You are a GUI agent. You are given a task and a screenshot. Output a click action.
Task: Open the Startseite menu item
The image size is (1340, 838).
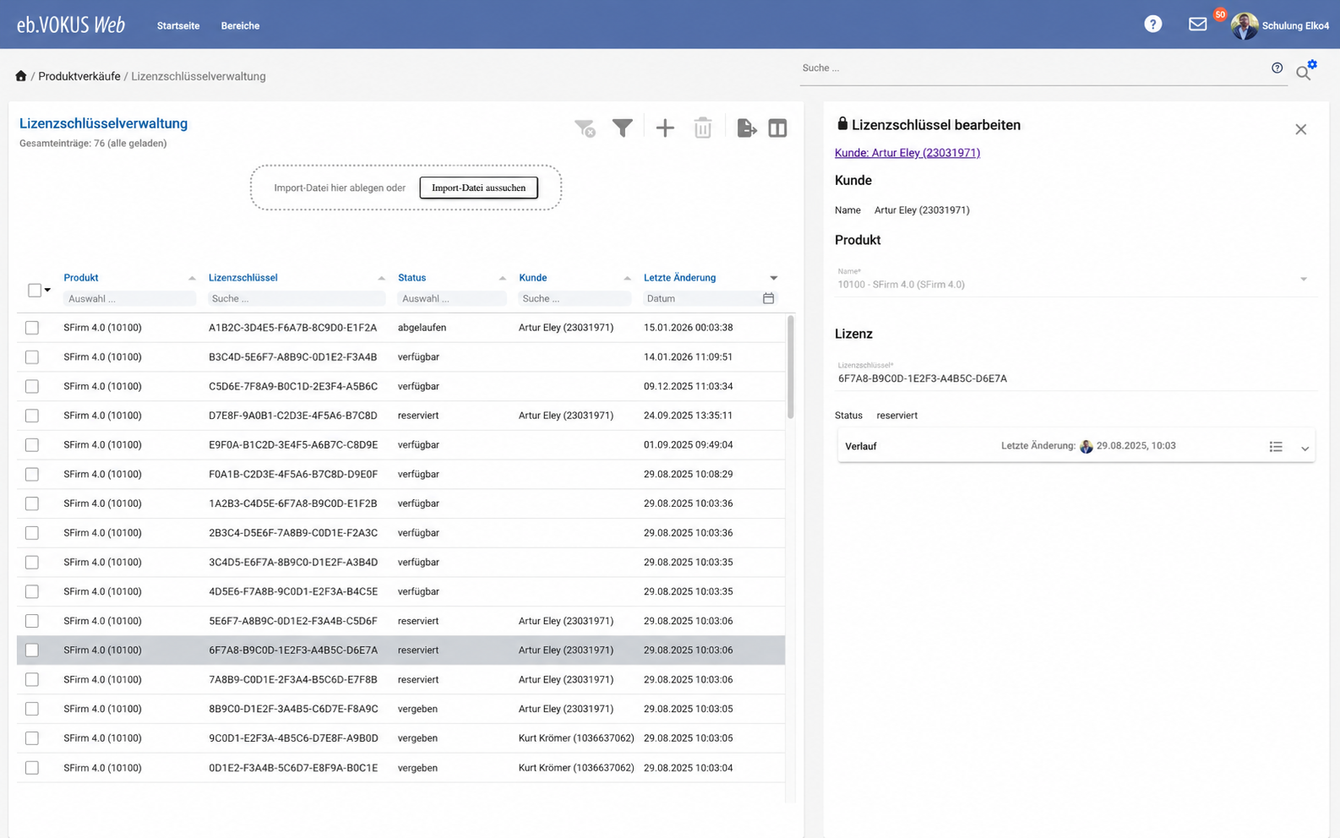[x=178, y=26]
